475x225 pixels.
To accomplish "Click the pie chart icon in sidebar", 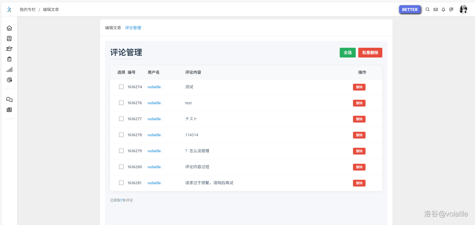I will 9,80.
